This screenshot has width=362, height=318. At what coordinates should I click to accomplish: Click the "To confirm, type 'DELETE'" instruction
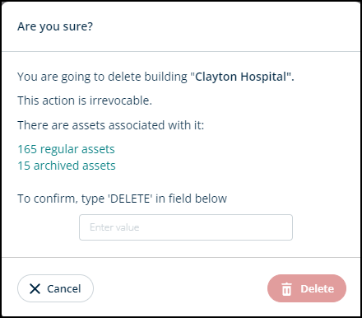click(x=123, y=199)
